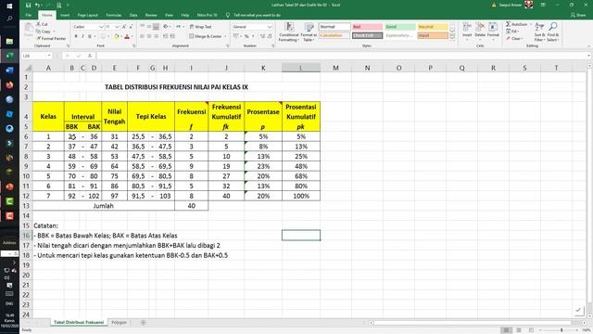The width and height of the screenshot is (593, 334).
Task: Open the Calibri font name dropdown
Action: (x=101, y=27)
